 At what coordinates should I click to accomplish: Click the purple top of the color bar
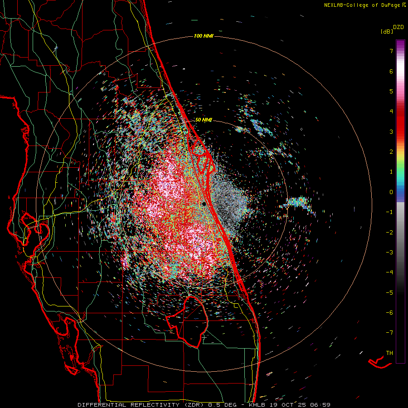point(400,44)
